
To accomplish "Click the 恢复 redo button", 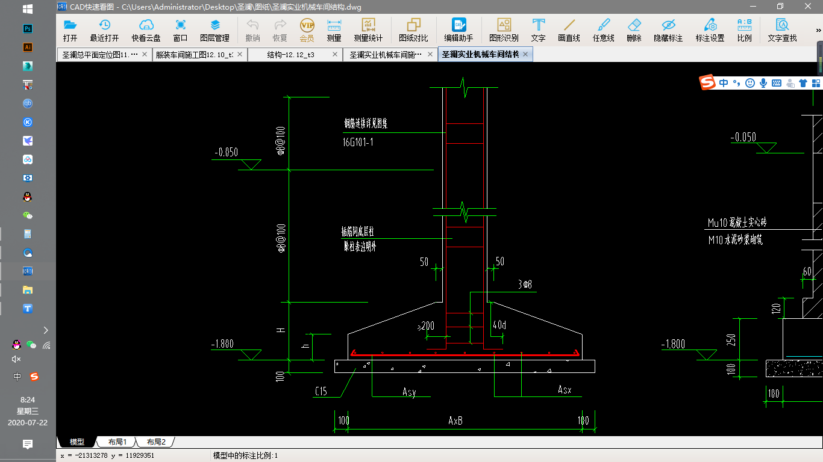I will [280, 30].
